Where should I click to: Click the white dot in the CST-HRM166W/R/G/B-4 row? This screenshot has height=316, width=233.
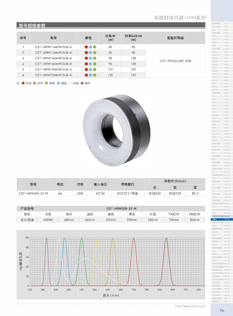(82, 58)
